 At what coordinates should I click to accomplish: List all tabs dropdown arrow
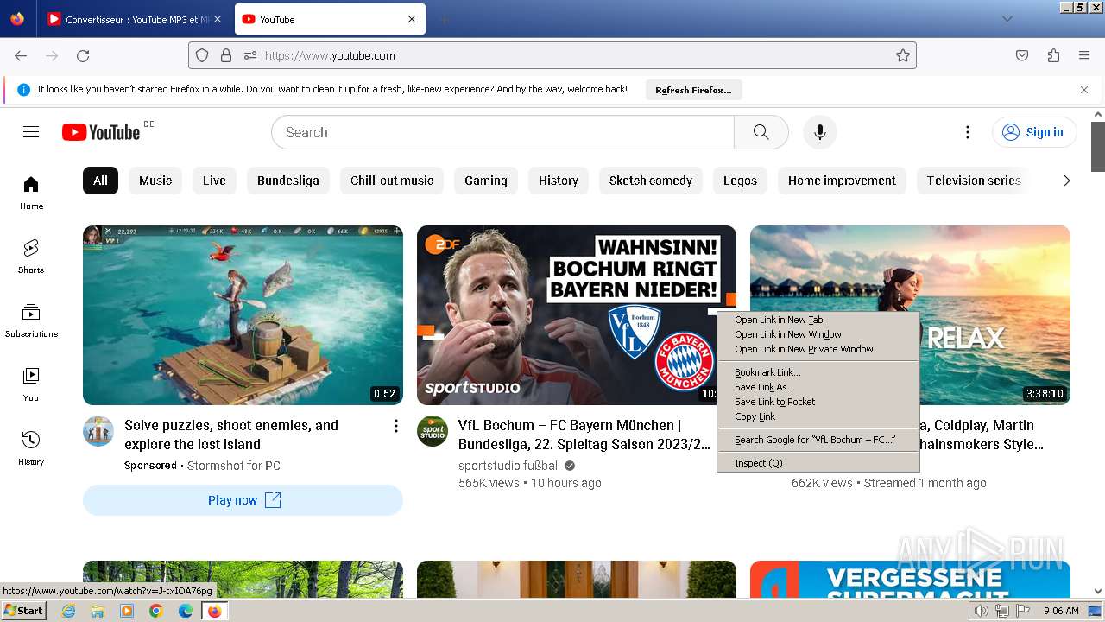(x=1007, y=19)
